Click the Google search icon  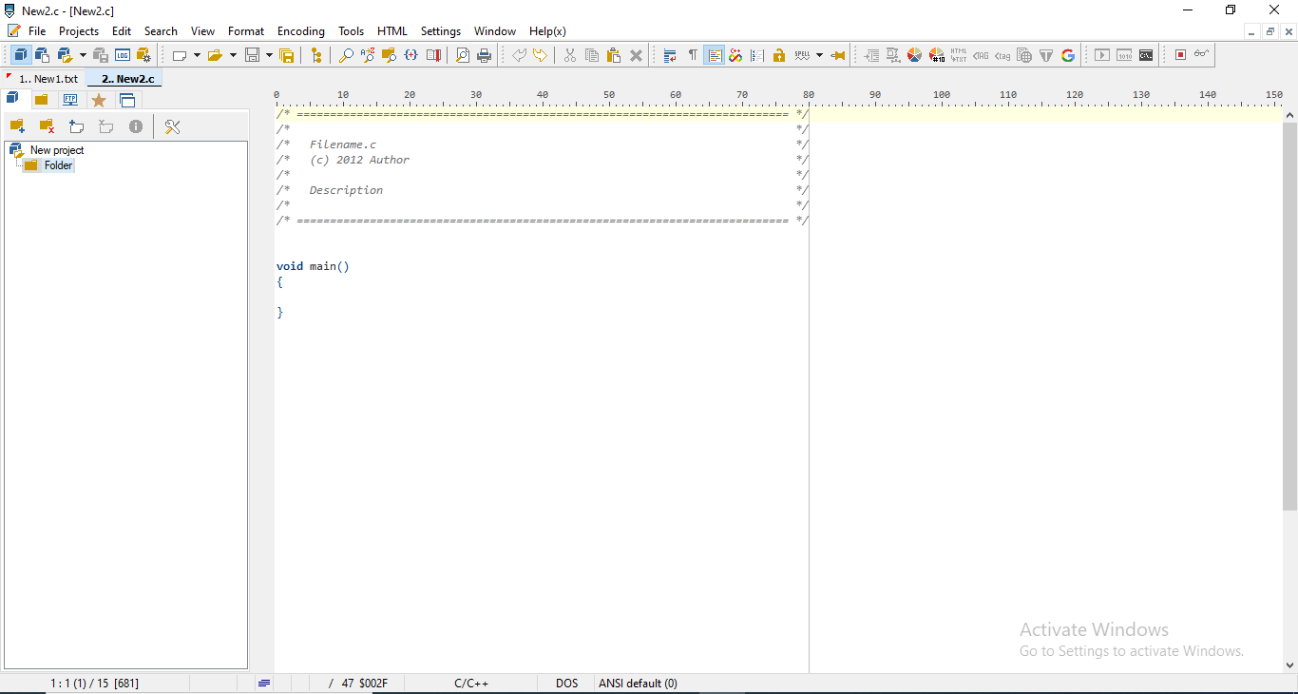(x=1068, y=55)
